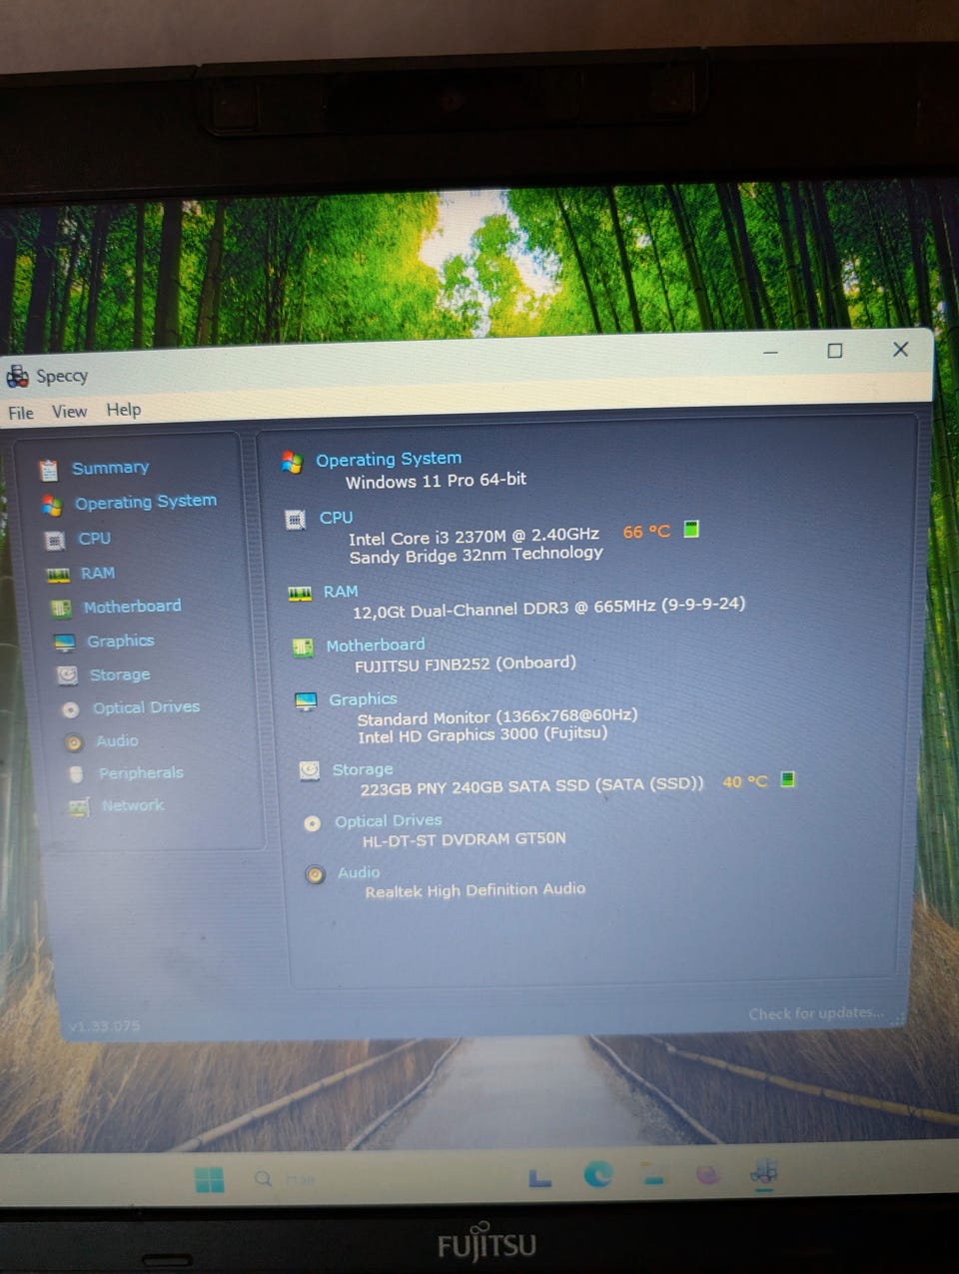Click the CPU temperature value 66 °C
This screenshot has width=959, height=1274.
[646, 532]
